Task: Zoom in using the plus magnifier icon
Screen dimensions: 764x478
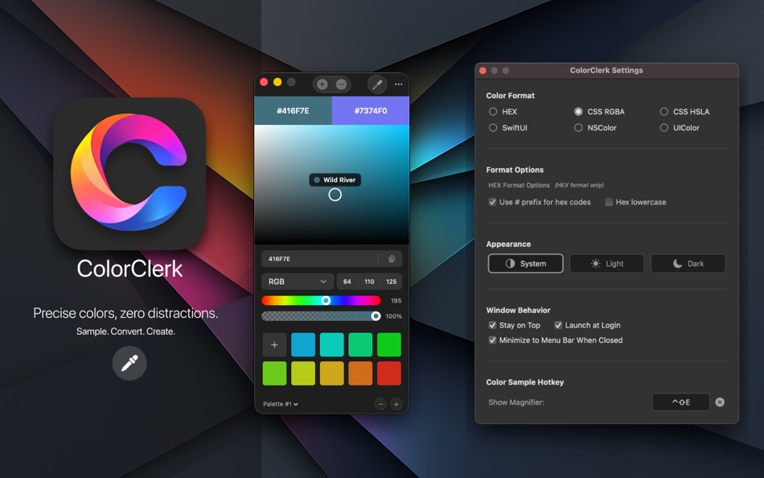Action: coord(322,84)
